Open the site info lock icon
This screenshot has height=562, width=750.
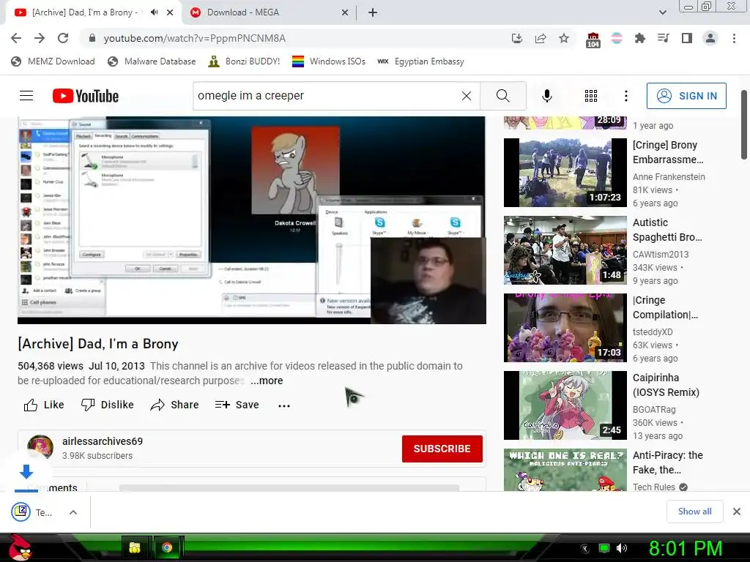click(x=92, y=38)
